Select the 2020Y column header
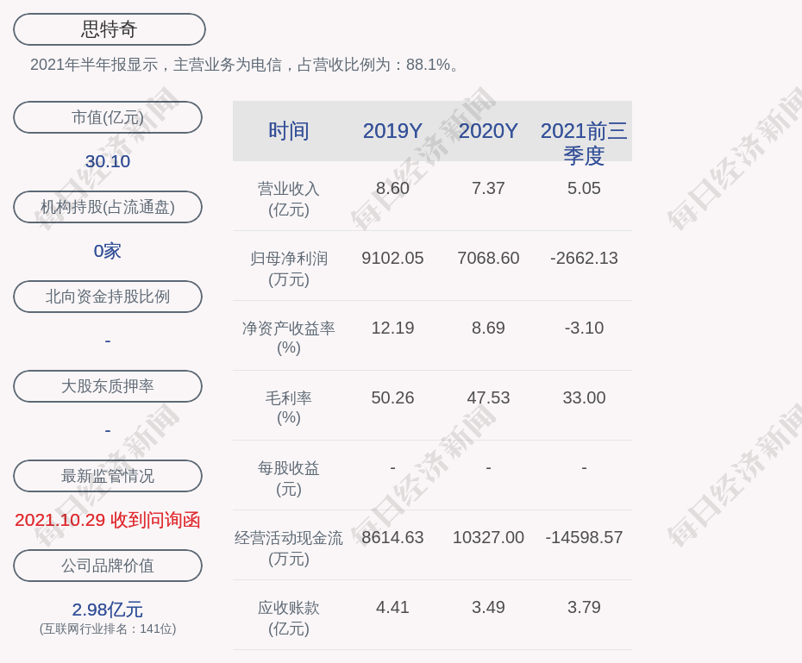 [488, 131]
